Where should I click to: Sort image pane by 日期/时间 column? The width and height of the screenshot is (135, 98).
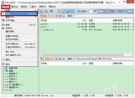click(121, 20)
